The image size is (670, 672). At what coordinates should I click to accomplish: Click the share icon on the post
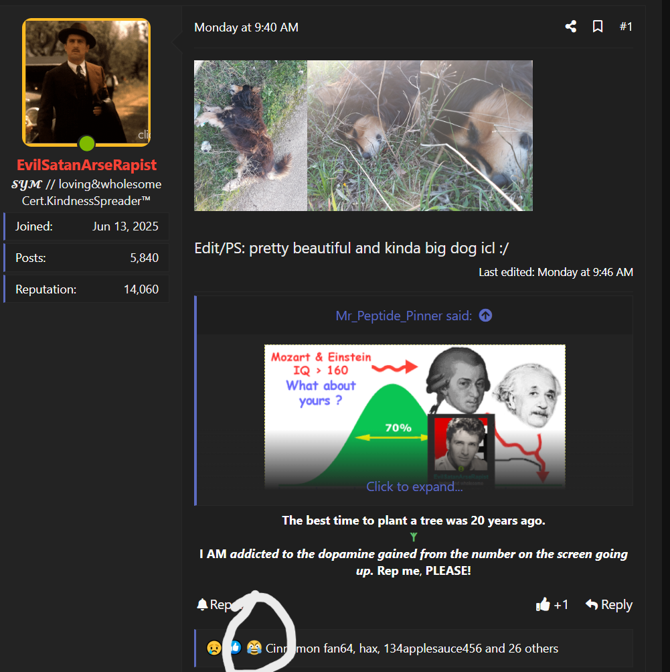click(x=570, y=26)
